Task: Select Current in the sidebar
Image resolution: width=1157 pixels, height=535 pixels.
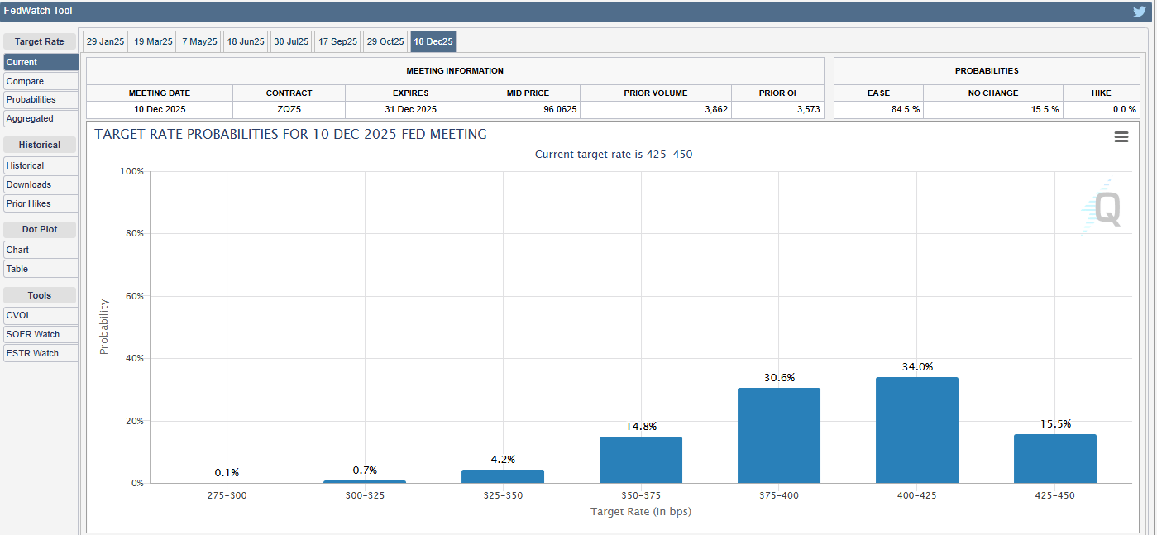Action: point(40,61)
